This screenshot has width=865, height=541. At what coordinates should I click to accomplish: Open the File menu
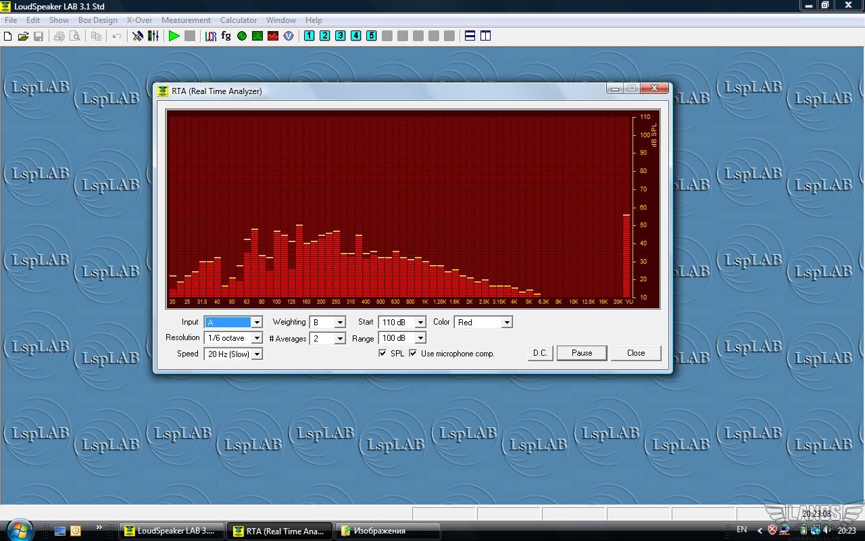point(11,20)
